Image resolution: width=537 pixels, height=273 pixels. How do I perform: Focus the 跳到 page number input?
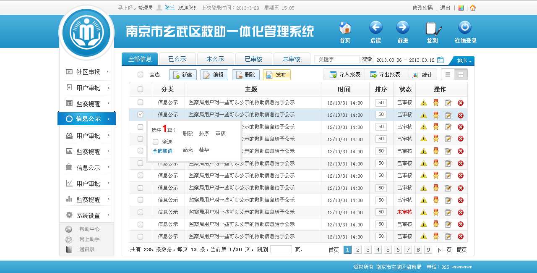pyautogui.click(x=281, y=249)
